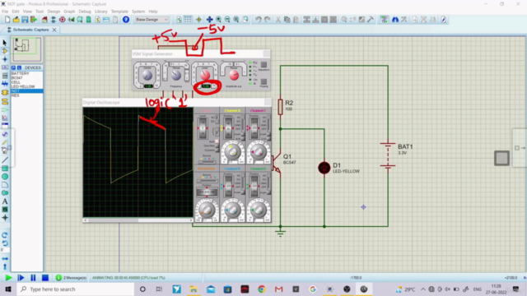Click the vertical mirror flip icon

point(5,266)
